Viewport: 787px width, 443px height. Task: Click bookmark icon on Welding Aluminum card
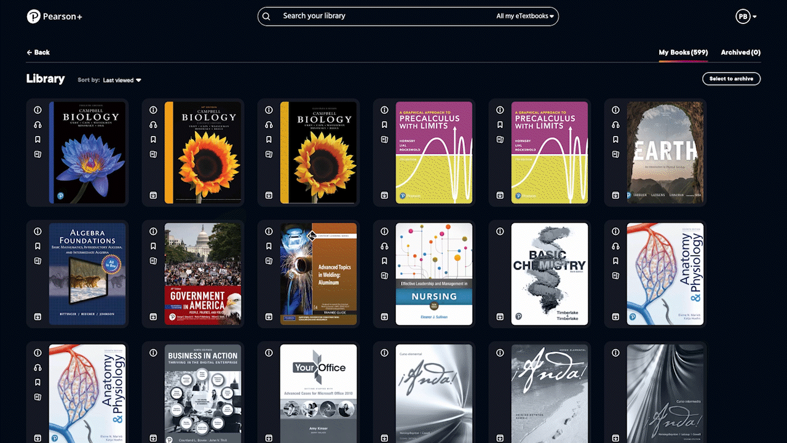tap(269, 246)
